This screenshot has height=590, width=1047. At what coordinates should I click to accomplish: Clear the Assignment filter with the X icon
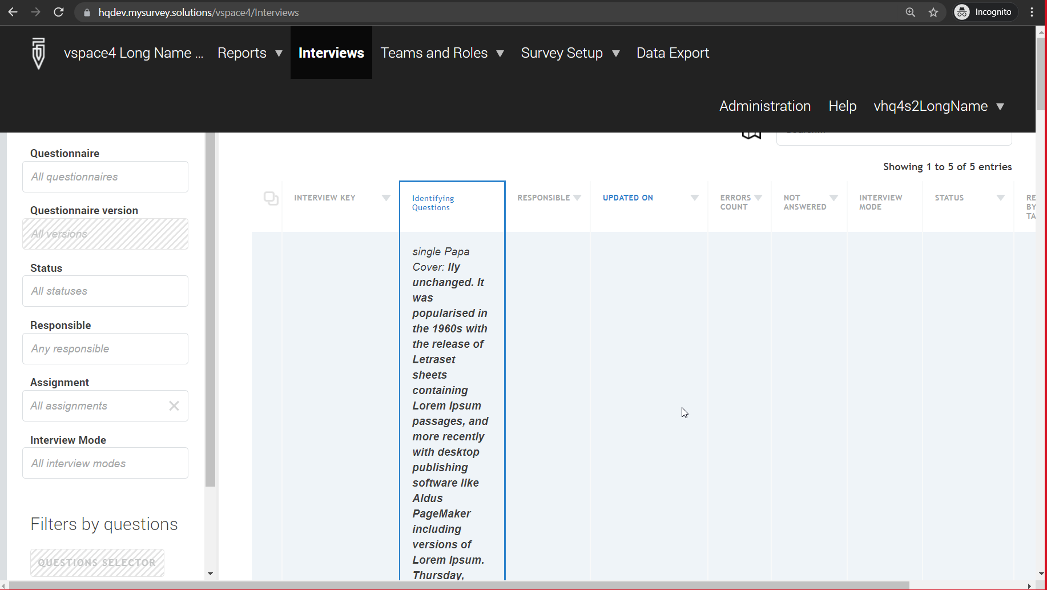click(x=174, y=406)
